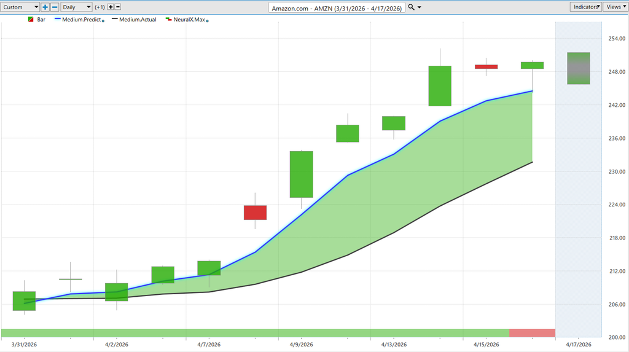Toggle the NeuralX.Max legend label
The image size is (629, 352).
tap(189, 20)
